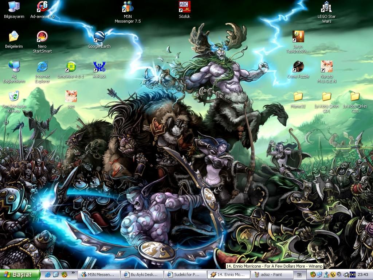Activate the Winamp Ennio Morricone taskbar button
Screen dimensions: 373x280
[x=228, y=275]
